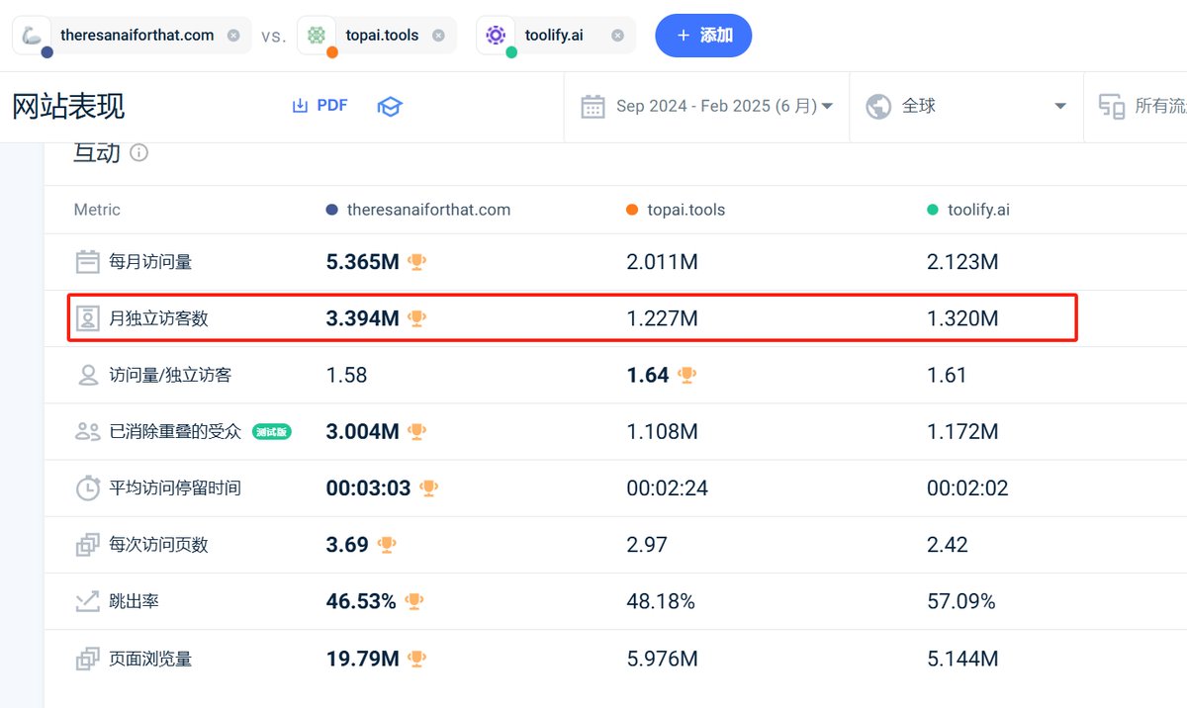This screenshot has height=708, width=1187.
Task: Click the trophy next to 19.79M
Action: pyautogui.click(x=417, y=658)
